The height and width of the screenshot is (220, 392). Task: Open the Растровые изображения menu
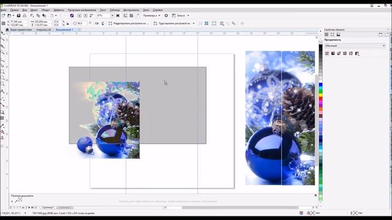81,10
